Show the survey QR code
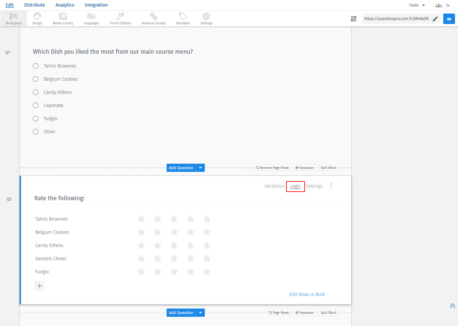458x326 pixels. click(x=354, y=19)
